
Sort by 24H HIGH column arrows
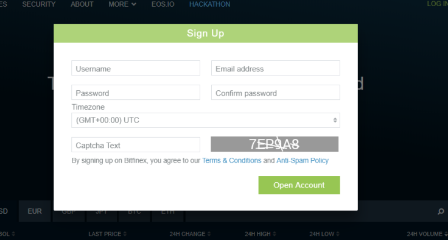point(275,234)
